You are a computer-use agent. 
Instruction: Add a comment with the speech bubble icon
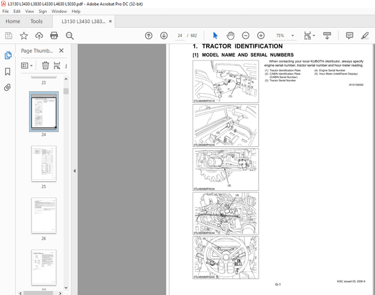click(350, 36)
